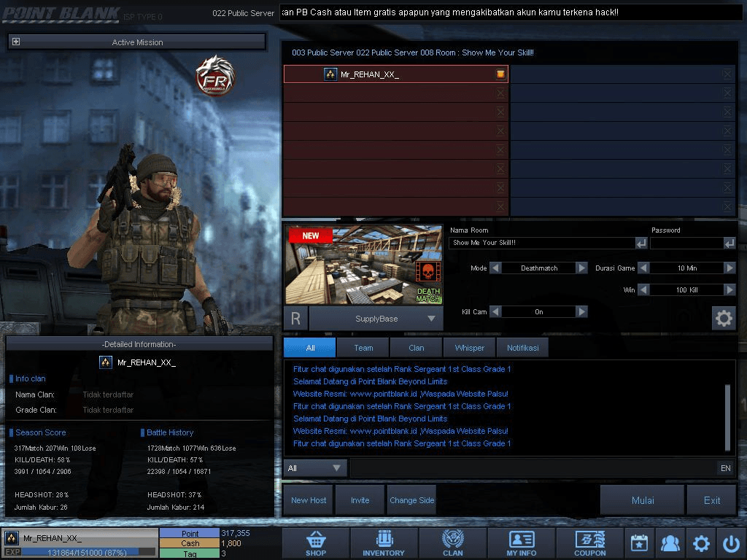Open the calendar event icon

coord(639,543)
